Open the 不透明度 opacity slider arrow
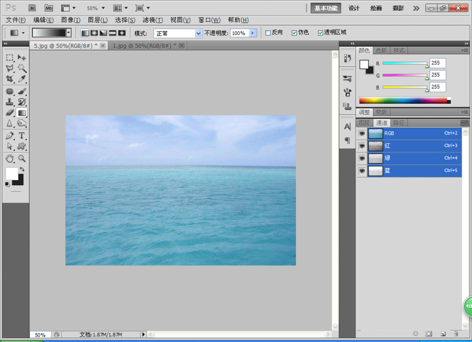Viewport: 472px width, 342px height. point(253,33)
